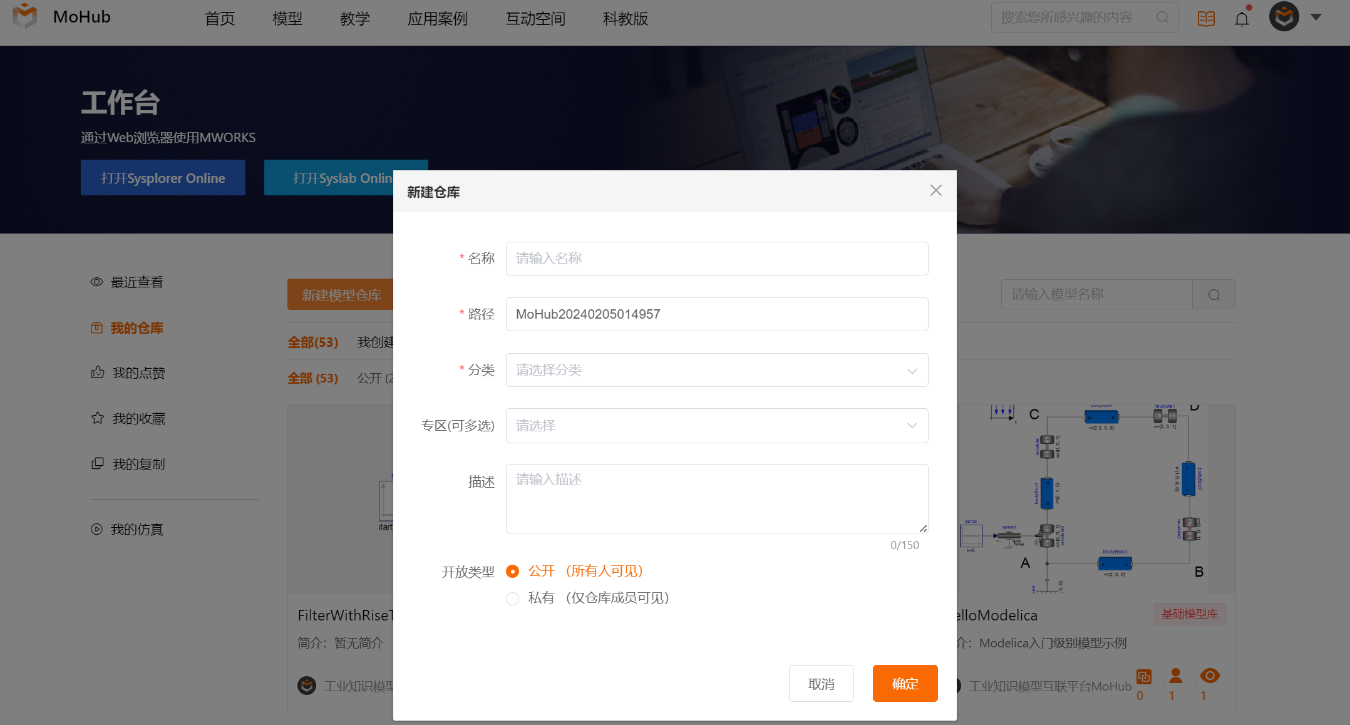Close the 新建仓库 dialog
Image resolution: width=1350 pixels, height=725 pixels.
tap(935, 190)
